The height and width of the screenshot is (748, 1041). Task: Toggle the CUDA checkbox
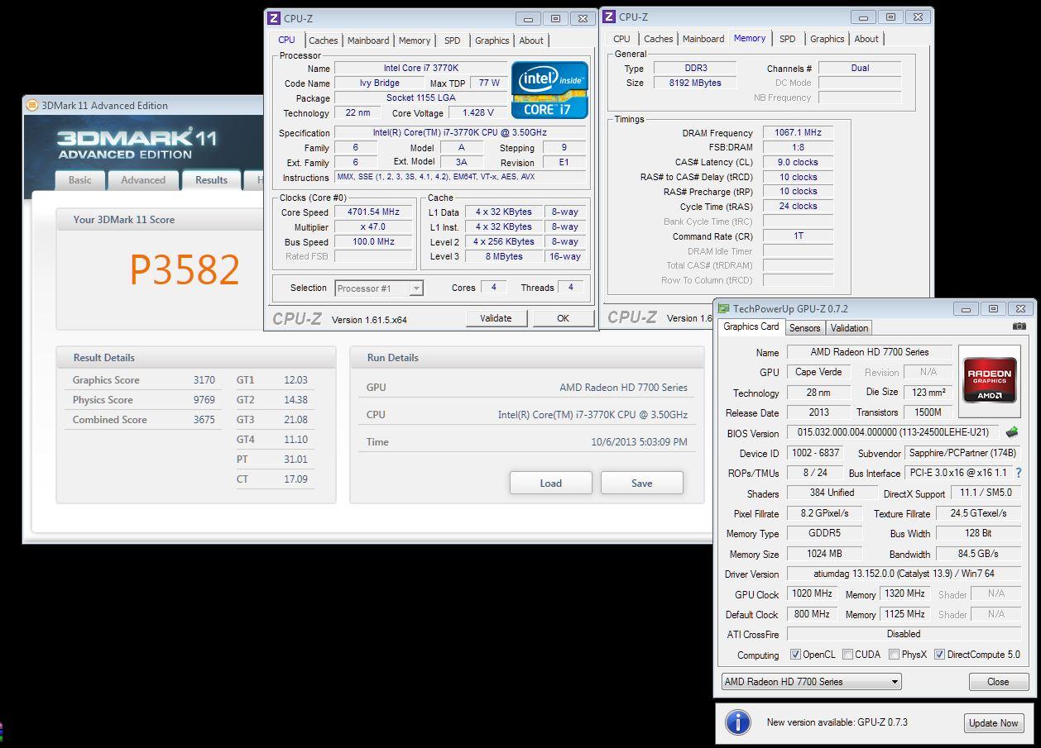click(847, 655)
